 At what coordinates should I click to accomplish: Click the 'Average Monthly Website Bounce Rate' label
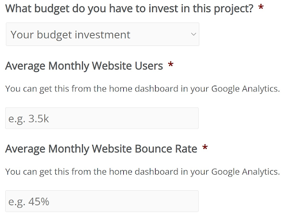(101, 149)
